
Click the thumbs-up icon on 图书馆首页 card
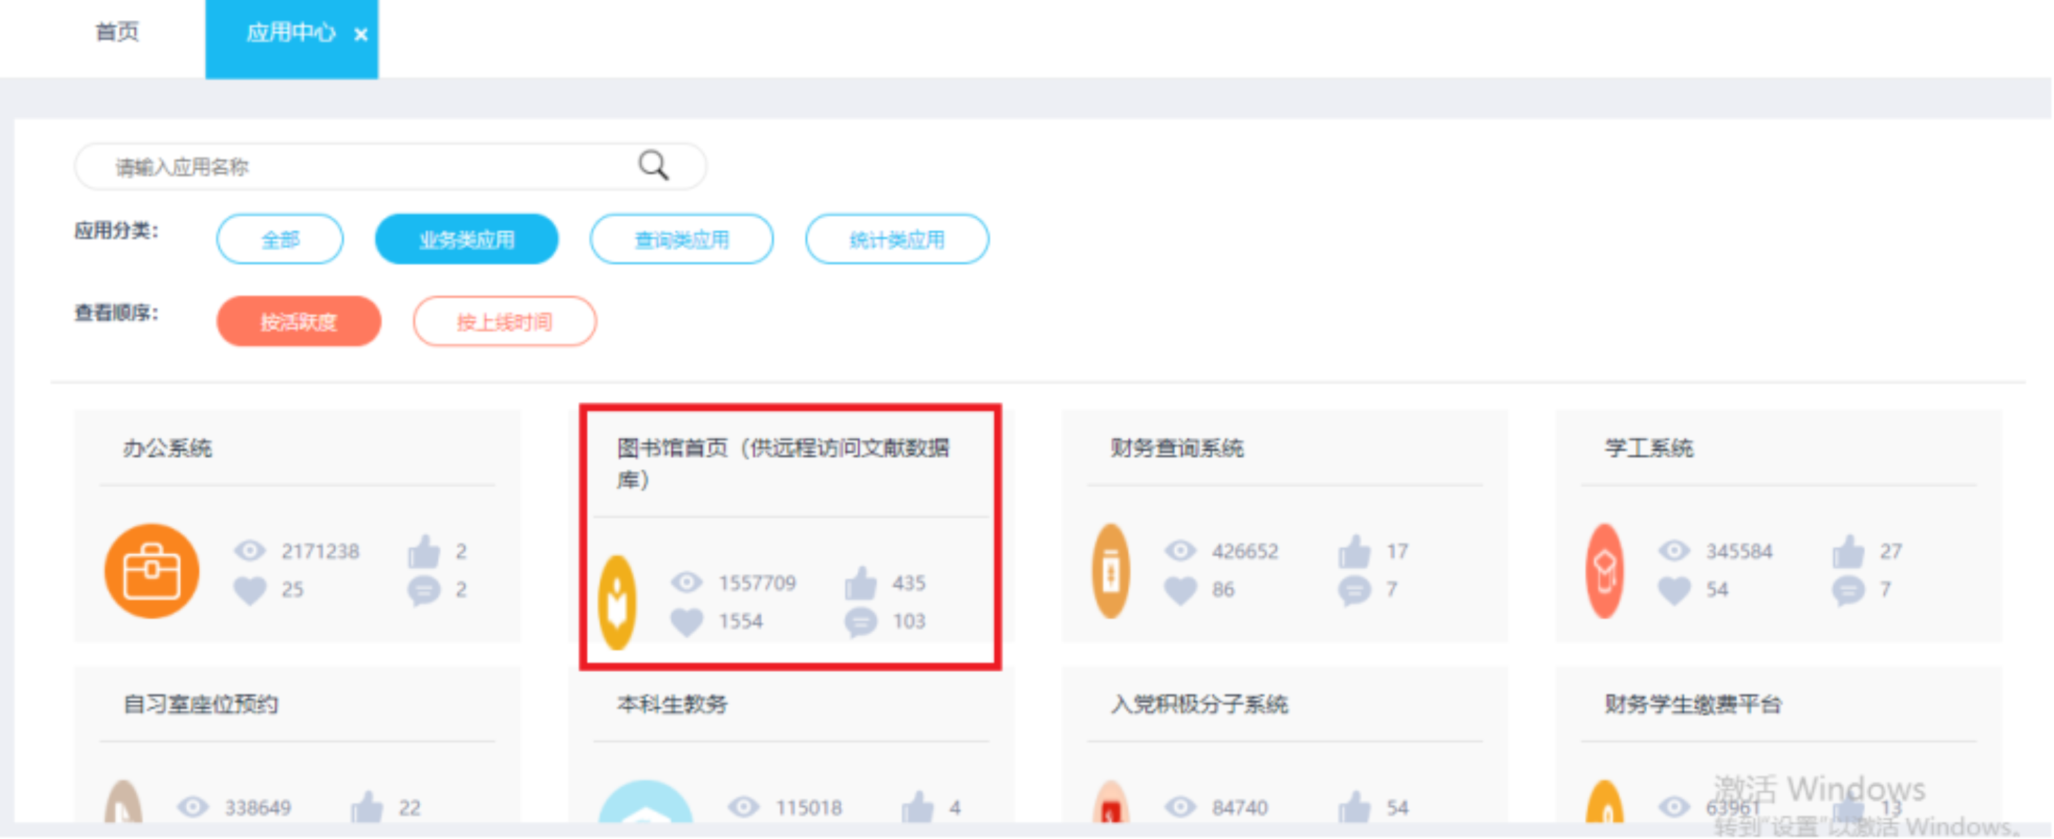coord(861,584)
